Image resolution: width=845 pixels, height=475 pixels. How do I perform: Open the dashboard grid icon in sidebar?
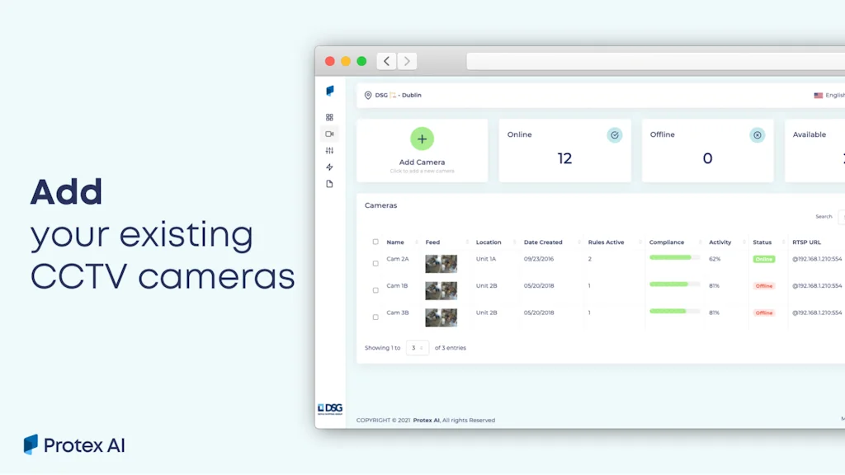(329, 117)
